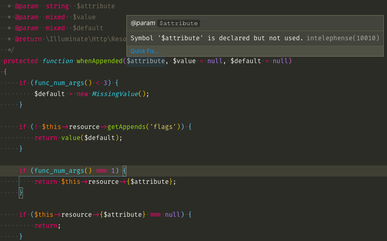The height and width of the screenshot is (241, 387).
Task: Click getAppends method call
Action: pyautogui.click(x=126, y=127)
